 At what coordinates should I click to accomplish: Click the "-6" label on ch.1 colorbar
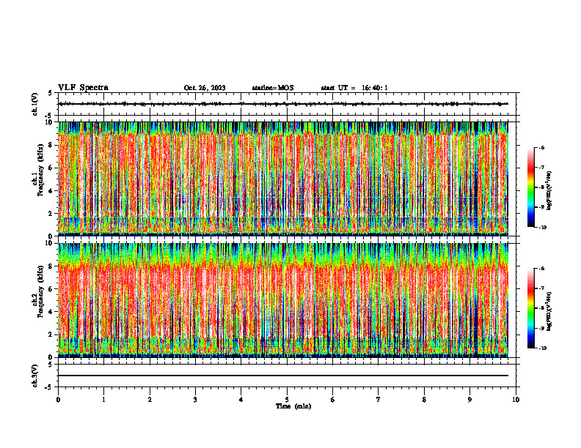click(x=541, y=148)
